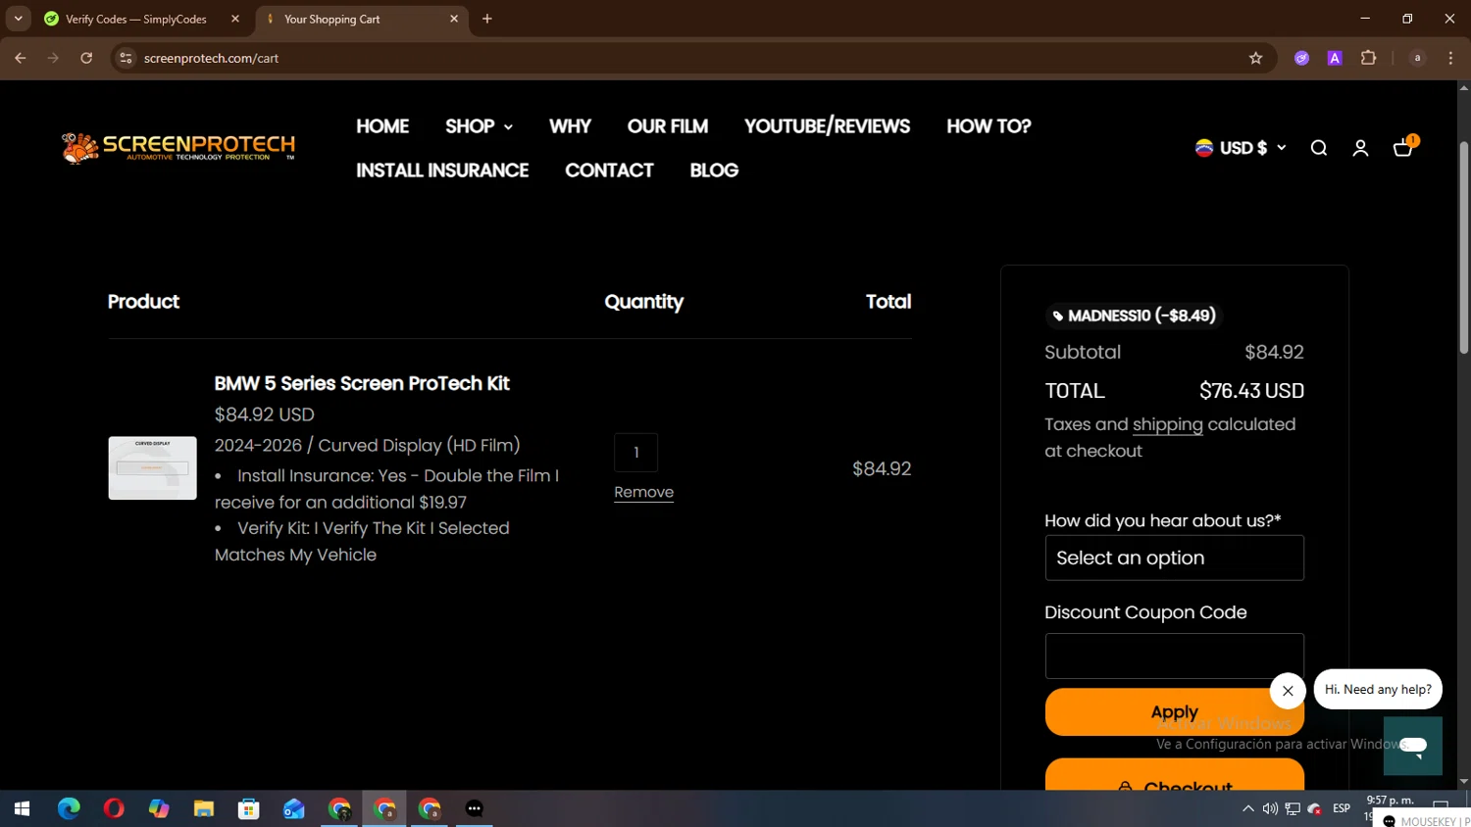View site information icon in address bar
The image size is (1471, 827).
[126, 58]
